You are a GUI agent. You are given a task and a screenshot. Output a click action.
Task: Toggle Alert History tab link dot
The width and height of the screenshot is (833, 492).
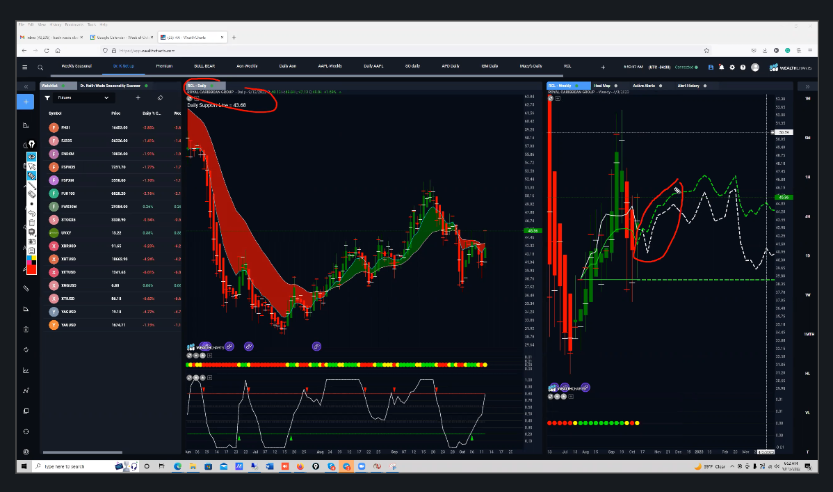705,86
